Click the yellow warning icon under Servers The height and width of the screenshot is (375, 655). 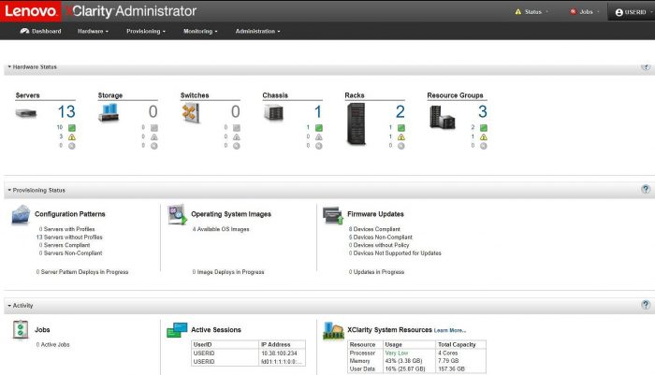[72, 137]
